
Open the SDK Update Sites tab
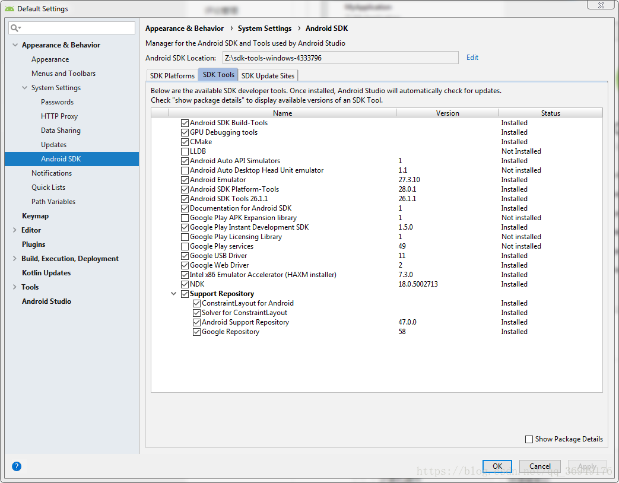pyautogui.click(x=268, y=75)
